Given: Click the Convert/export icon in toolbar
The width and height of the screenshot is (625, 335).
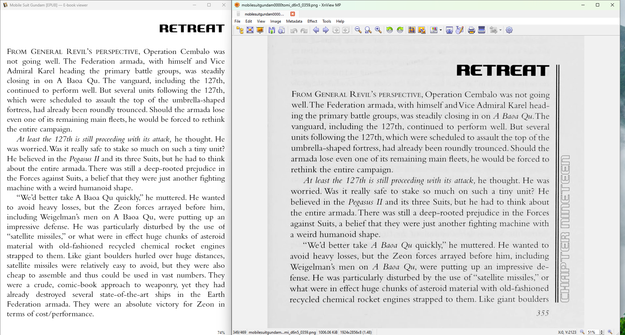Looking at the screenshot, I should [493, 30].
